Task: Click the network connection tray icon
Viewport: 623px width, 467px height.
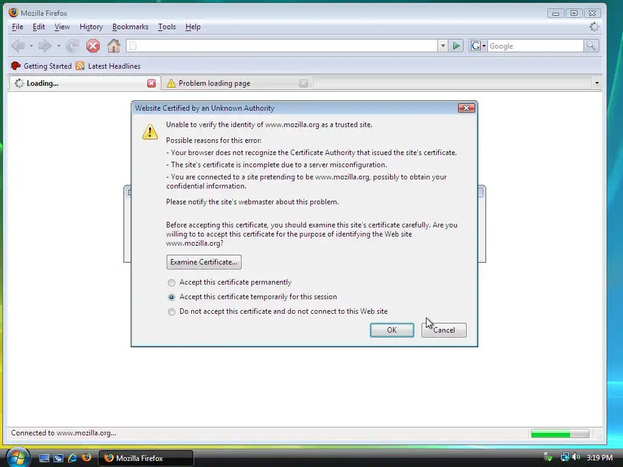Action: (565, 457)
